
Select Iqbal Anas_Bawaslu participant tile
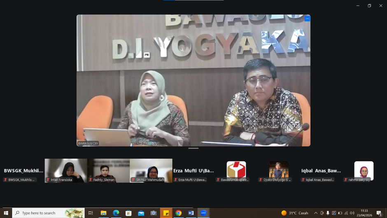click(x=321, y=171)
